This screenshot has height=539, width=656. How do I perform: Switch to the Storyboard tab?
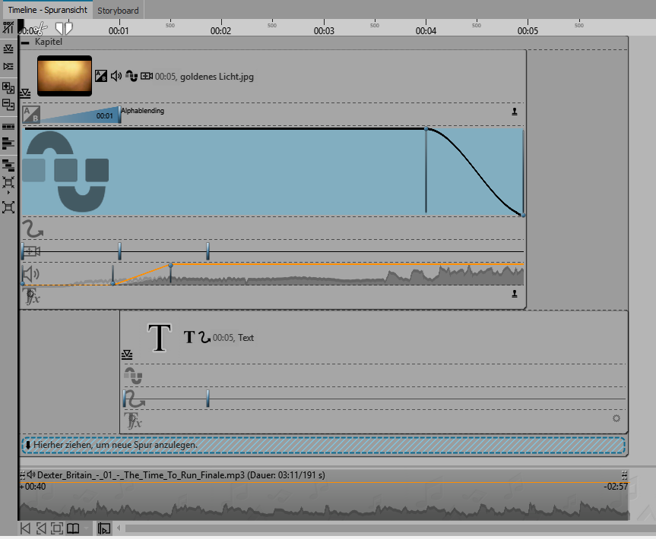118,11
